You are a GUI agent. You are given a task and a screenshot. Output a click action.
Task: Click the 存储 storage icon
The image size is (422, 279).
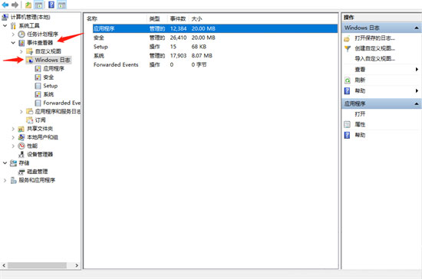(x=13, y=163)
